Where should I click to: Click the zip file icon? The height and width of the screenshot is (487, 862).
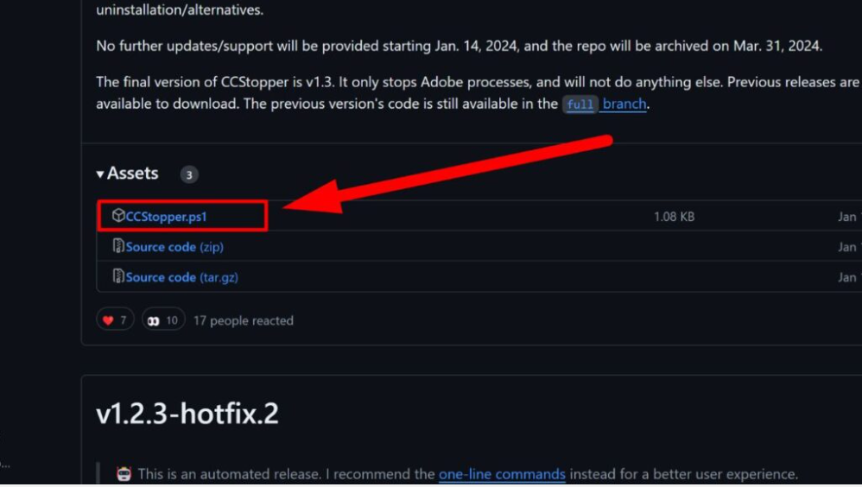pyautogui.click(x=118, y=246)
